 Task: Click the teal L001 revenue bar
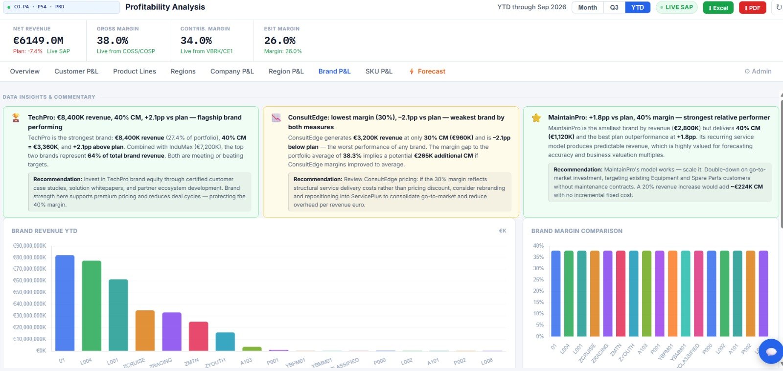[x=118, y=315]
